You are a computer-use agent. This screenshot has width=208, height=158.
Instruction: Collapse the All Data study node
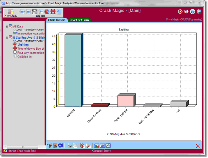tap(7, 27)
